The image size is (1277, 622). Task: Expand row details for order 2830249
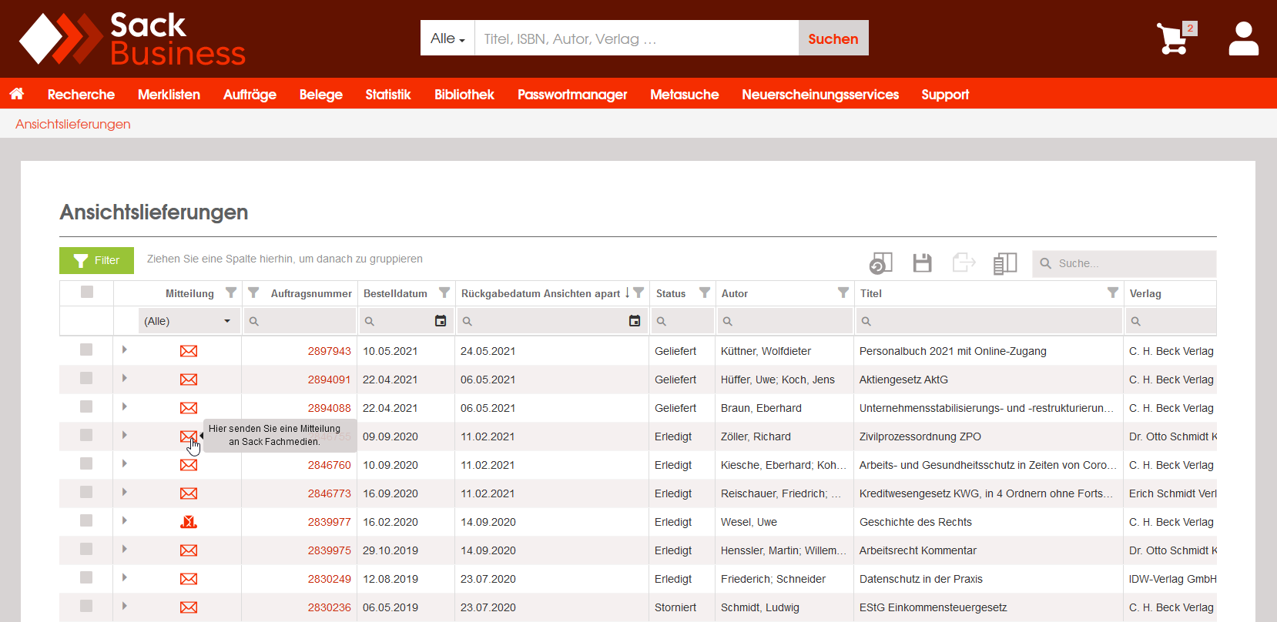124,577
